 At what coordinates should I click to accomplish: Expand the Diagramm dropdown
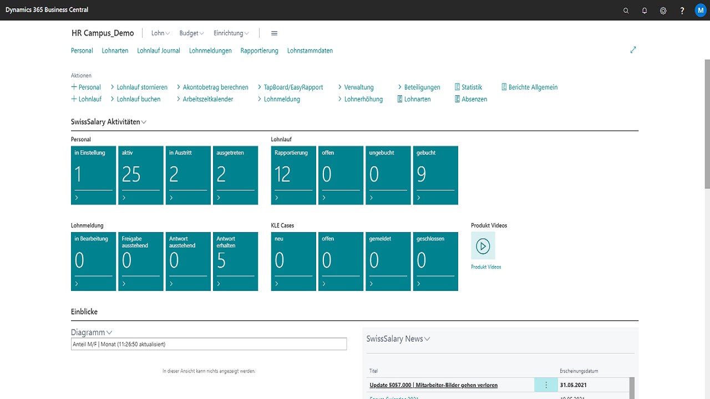click(x=92, y=332)
